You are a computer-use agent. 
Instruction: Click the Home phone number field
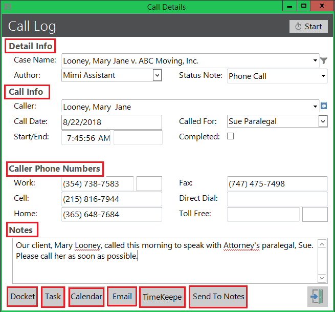111,214
